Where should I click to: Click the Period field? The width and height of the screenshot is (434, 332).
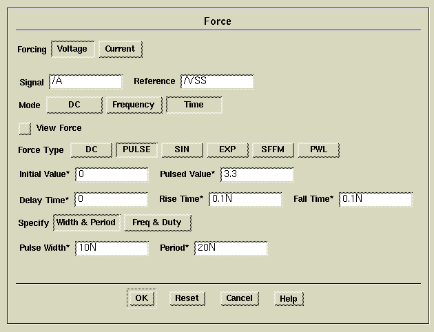point(231,249)
